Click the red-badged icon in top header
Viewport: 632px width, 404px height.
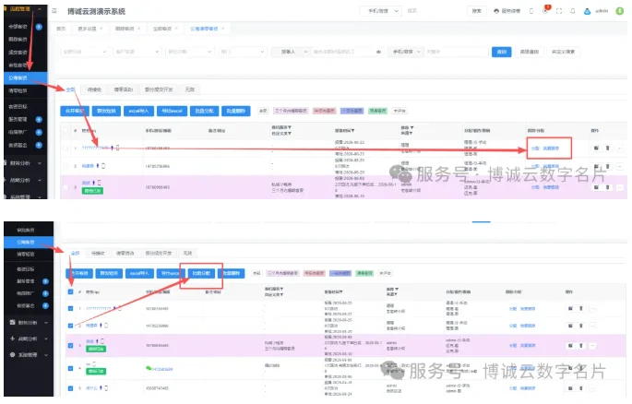[x=545, y=10]
